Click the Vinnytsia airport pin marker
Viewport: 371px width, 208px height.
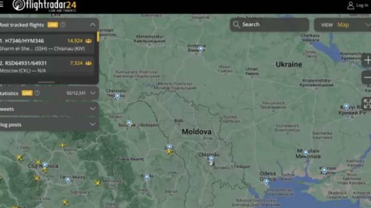[201, 49]
